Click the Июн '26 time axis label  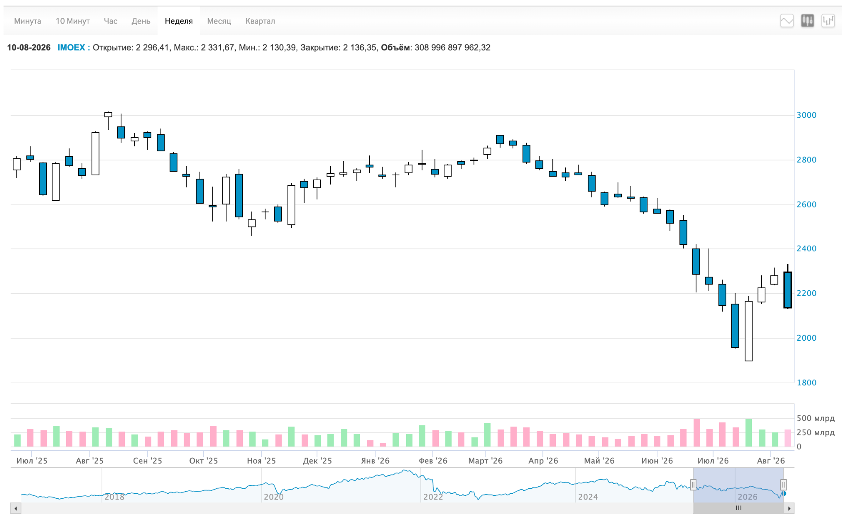657,461
